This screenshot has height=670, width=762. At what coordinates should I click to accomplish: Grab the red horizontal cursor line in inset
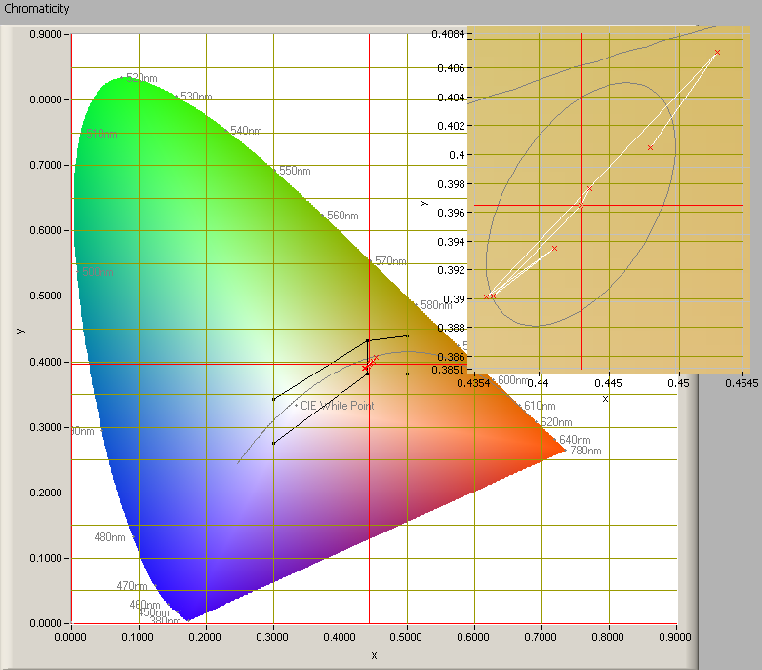click(683, 206)
